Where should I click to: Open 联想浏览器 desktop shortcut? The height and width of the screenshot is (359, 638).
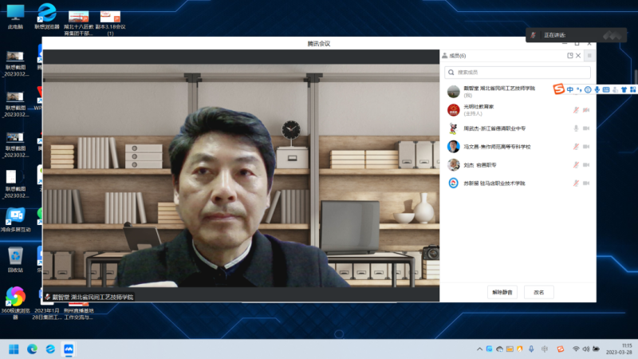pyautogui.click(x=47, y=17)
